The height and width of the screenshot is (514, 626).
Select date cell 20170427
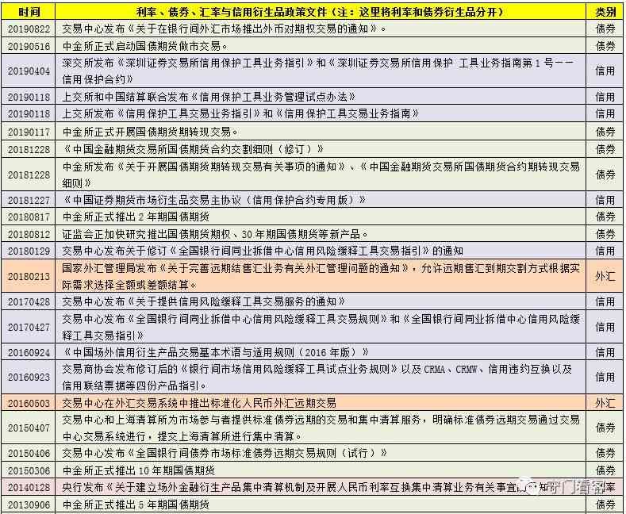[29, 327]
